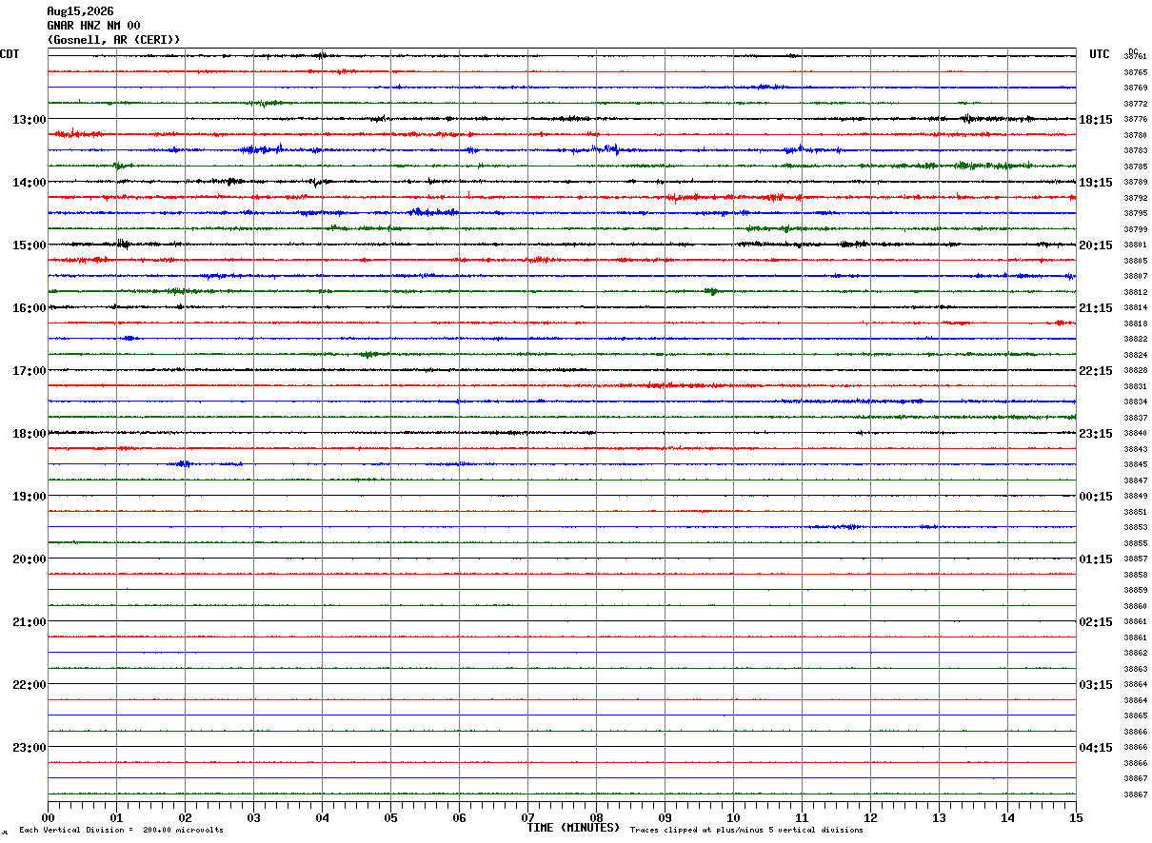
Task: Click the Aug15,2026 date header
Action: coord(80,11)
